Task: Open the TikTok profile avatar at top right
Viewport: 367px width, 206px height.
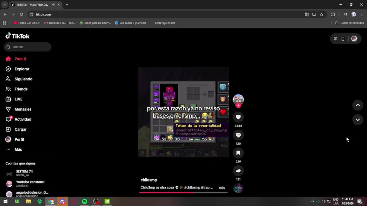Action: (x=354, y=39)
